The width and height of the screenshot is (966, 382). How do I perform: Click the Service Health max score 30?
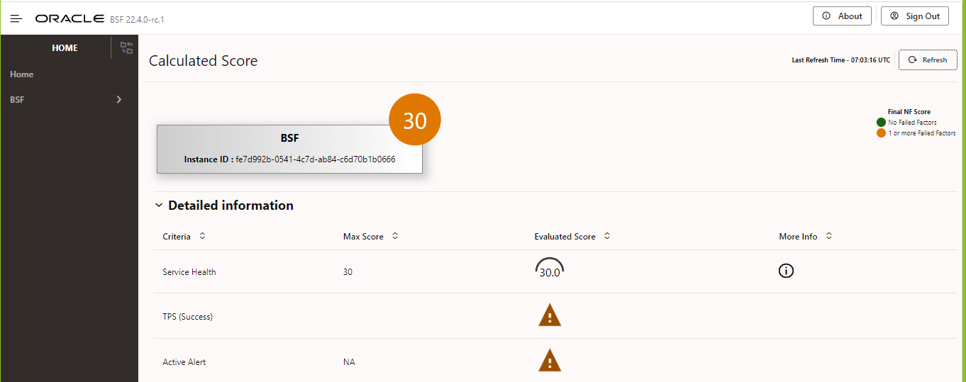pyautogui.click(x=348, y=272)
